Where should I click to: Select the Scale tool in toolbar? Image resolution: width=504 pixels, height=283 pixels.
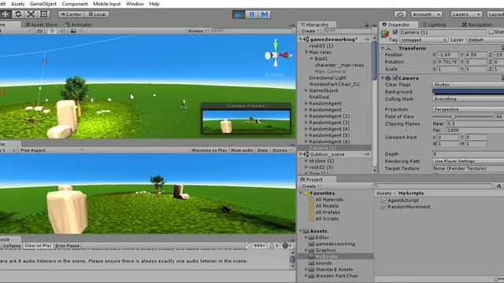pos(31,14)
